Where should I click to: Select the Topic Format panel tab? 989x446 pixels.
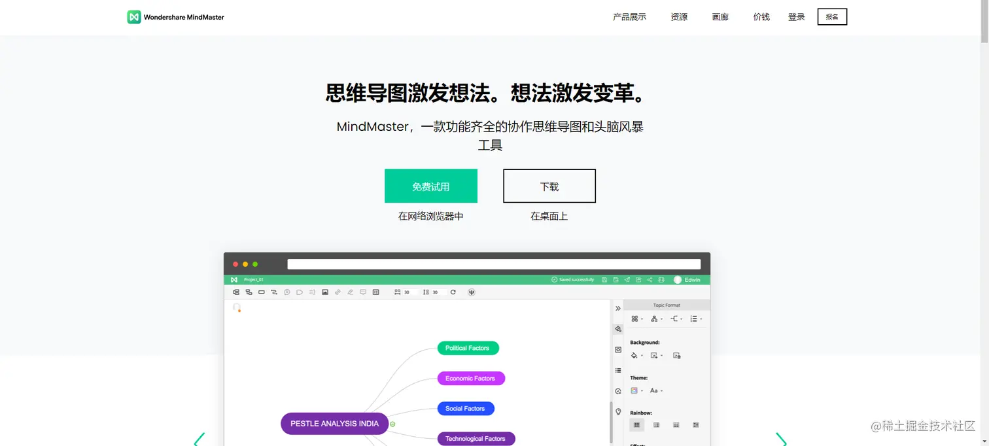pyautogui.click(x=667, y=305)
